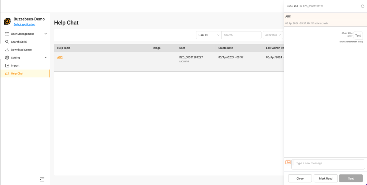Go to Search Serial in the sidebar
The height and width of the screenshot is (185, 367).
[19, 42]
